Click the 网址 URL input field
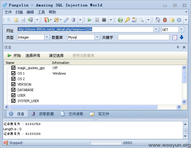 [x=85, y=29]
